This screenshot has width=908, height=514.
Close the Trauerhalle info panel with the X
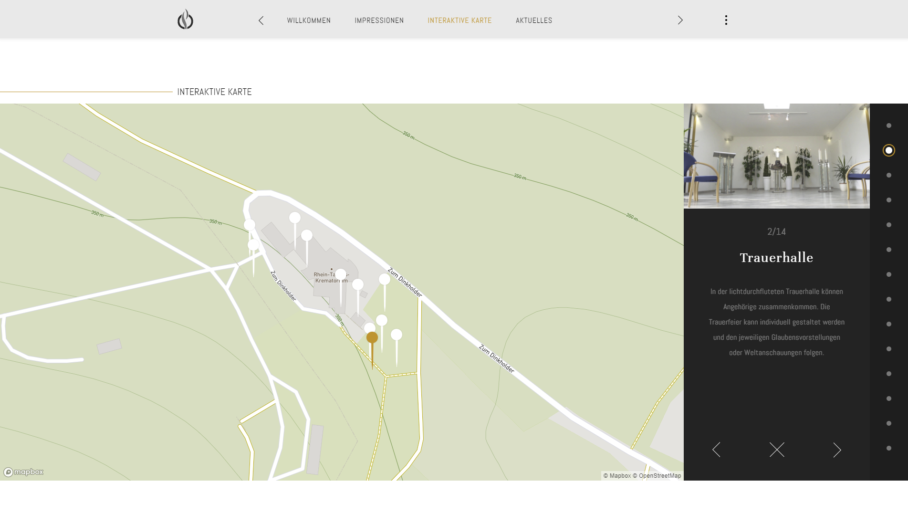click(777, 450)
